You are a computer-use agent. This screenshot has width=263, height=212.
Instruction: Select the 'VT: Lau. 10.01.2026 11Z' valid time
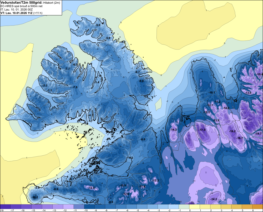(x=17, y=13)
